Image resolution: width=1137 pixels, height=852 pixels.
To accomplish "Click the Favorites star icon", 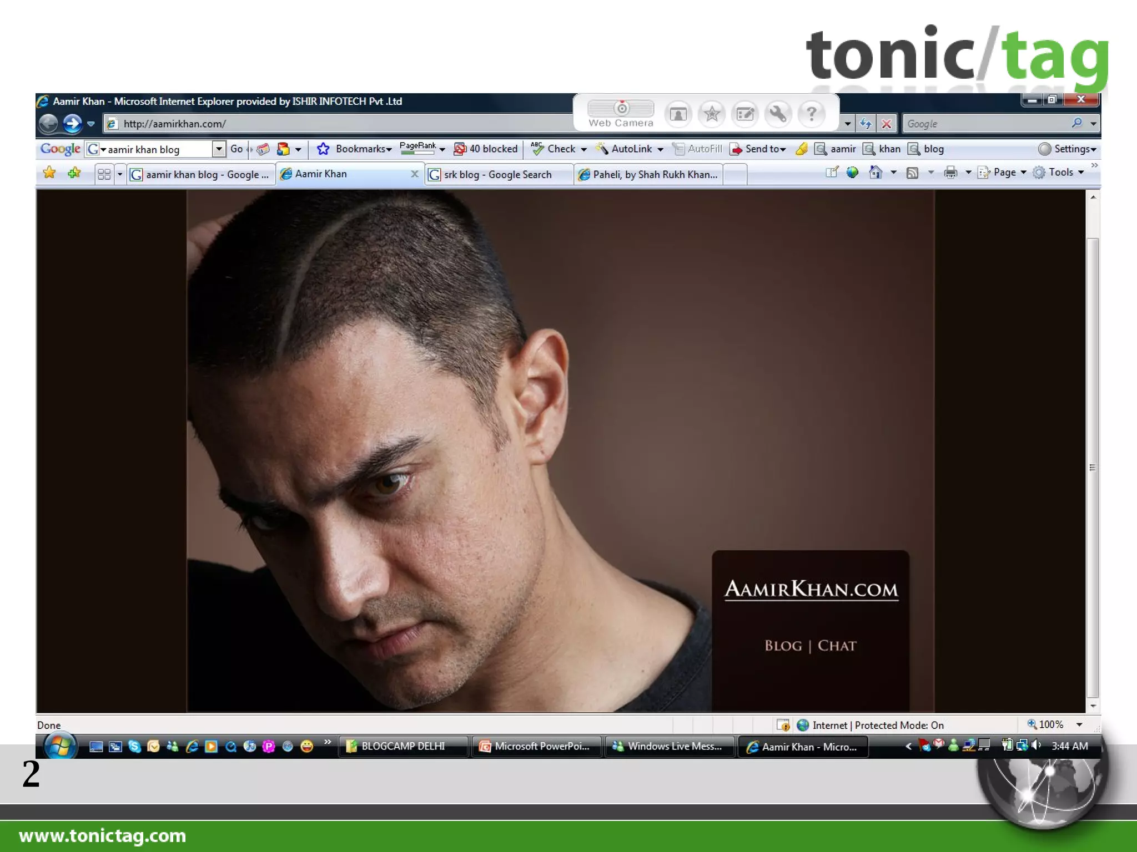I will [49, 173].
